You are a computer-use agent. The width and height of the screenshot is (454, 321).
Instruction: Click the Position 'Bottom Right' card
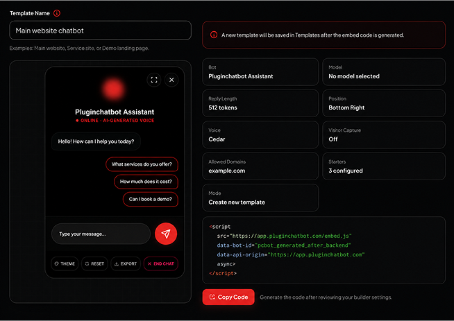click(384, 103)
